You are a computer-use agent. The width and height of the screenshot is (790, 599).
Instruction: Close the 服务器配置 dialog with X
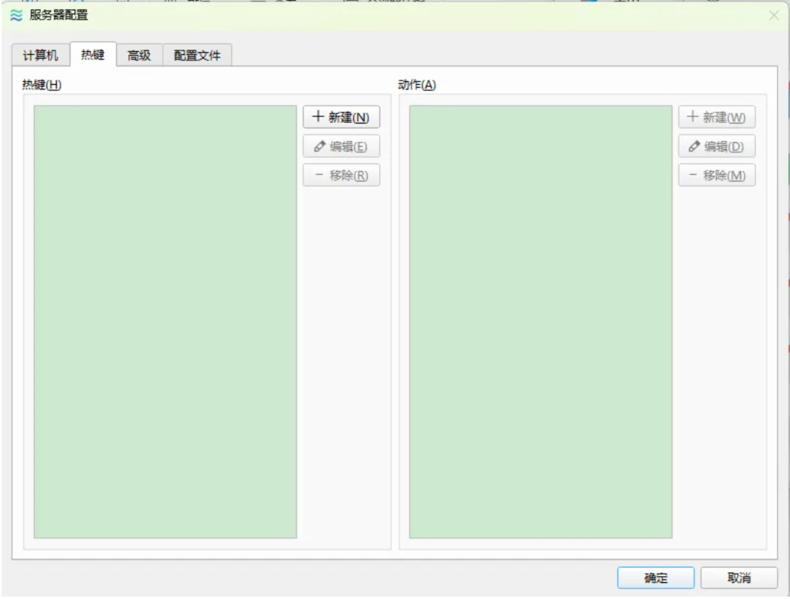774,15
